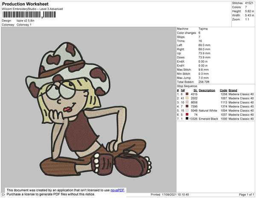Screen dimensions: 256x198
Task: Select the 'Natural White' description
Action: (208, 111)
